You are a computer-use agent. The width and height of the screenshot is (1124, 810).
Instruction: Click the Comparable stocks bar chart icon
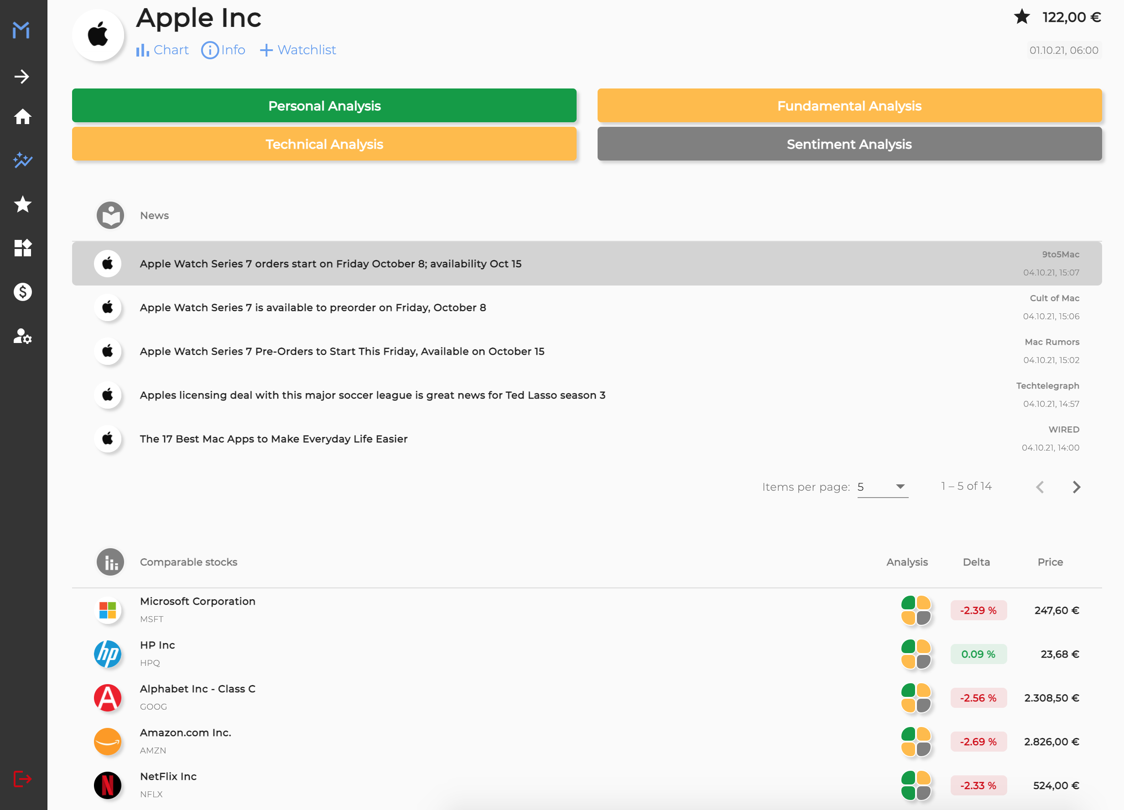click(110, 562)
